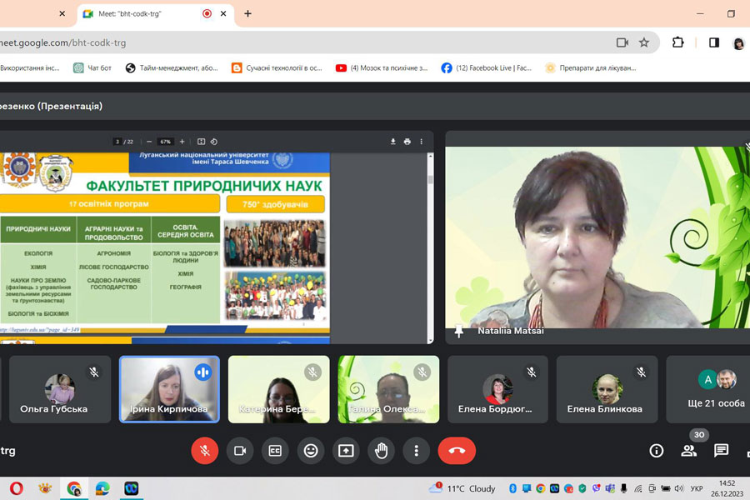Rotate the PDF with rotate icon
The height and width of the screenshot is (500, 750).
click(214, 142)
